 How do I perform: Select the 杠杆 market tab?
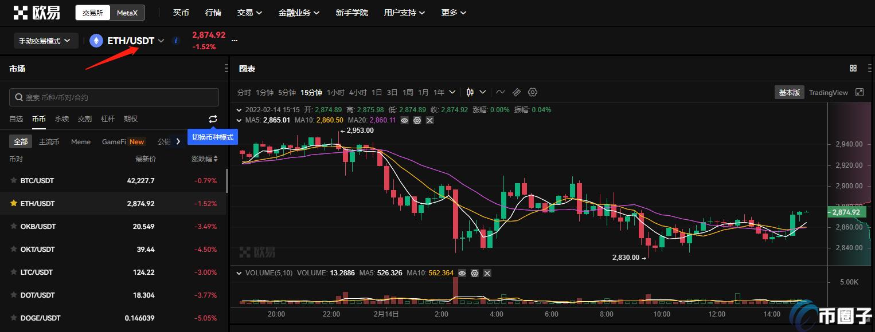coord(108,119)
